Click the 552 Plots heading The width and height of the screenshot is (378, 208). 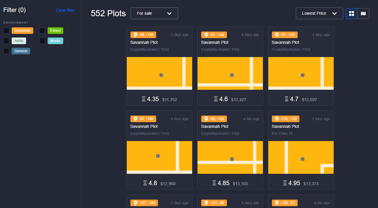coord(108,14)
